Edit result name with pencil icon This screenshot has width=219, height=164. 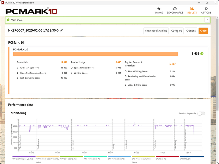(x=61, y=30)
